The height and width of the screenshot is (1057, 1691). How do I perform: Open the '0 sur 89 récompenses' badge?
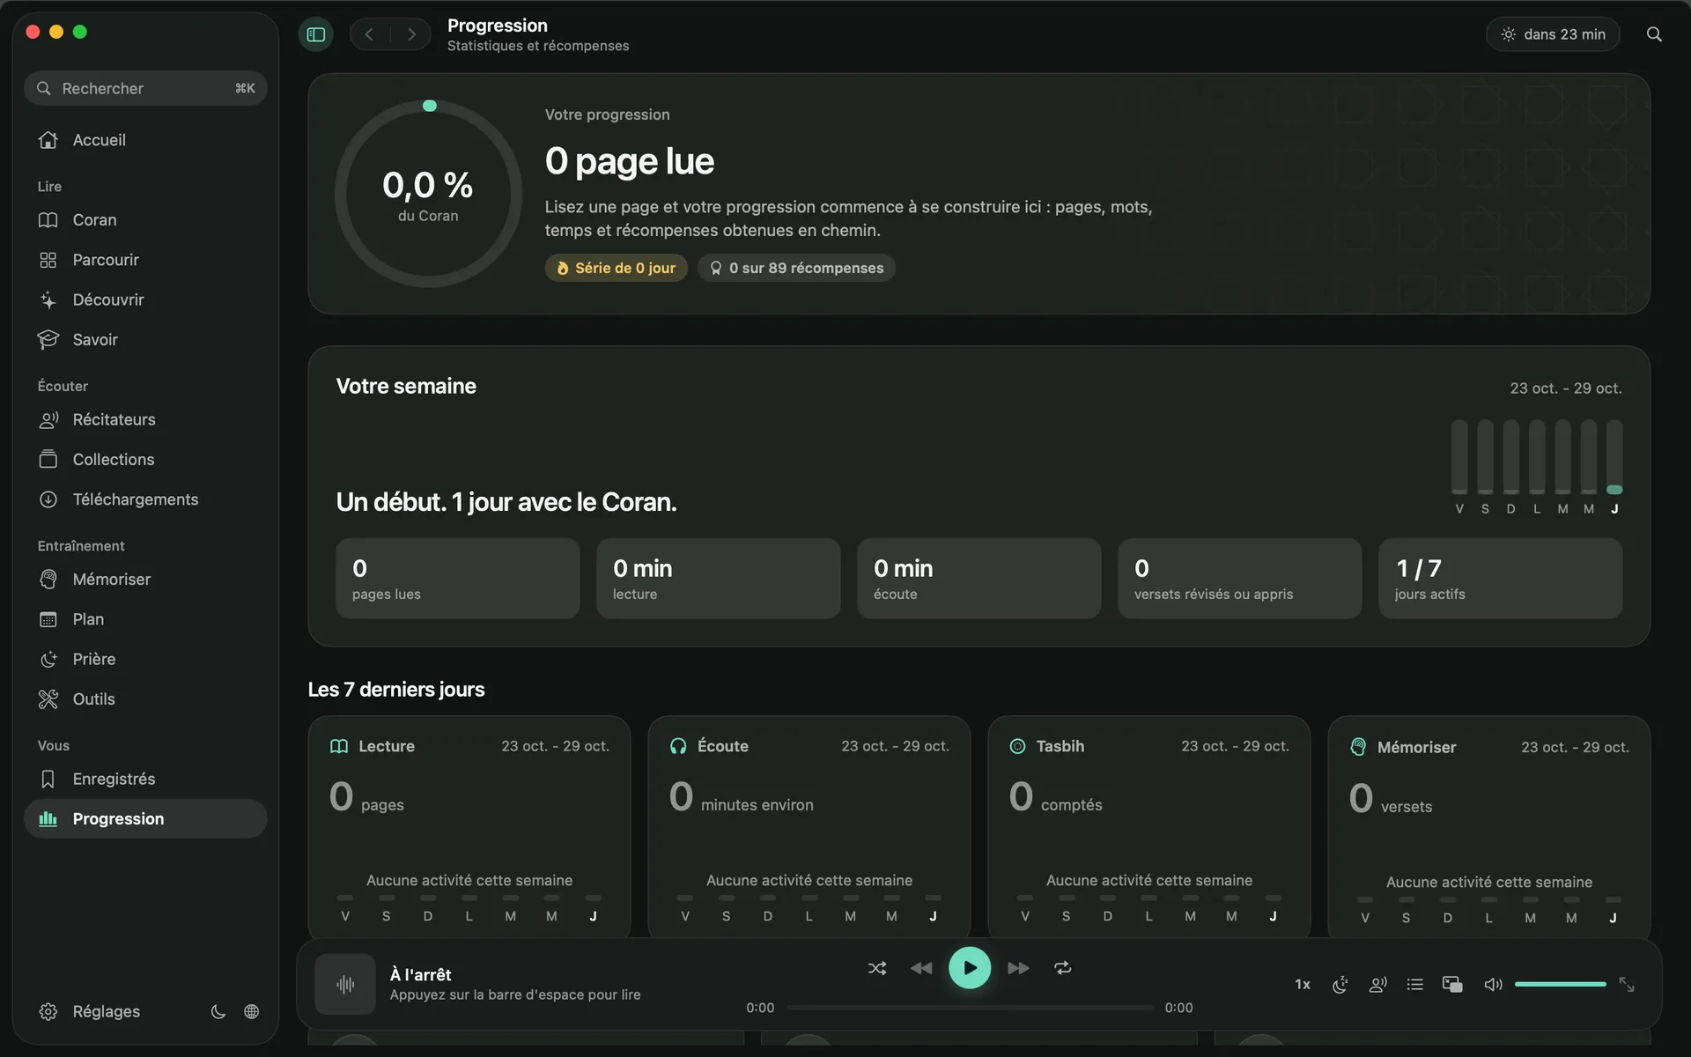(797, 268)
